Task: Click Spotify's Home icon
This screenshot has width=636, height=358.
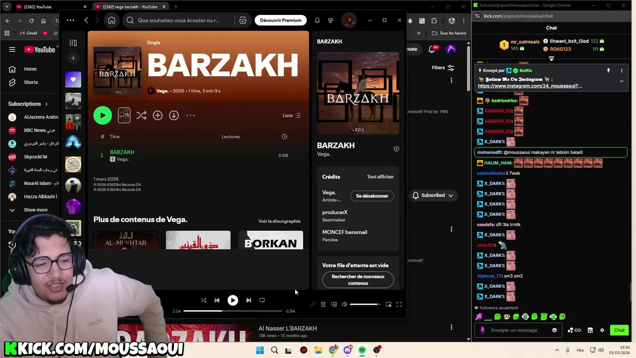Action: coord(111,20)
